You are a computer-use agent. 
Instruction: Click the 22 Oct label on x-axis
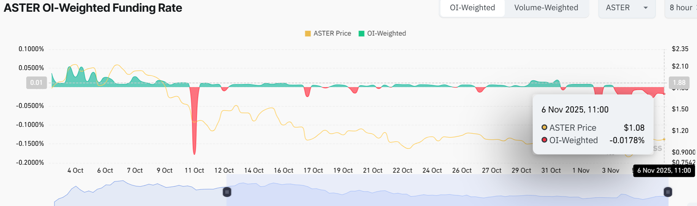coord(402,171)
